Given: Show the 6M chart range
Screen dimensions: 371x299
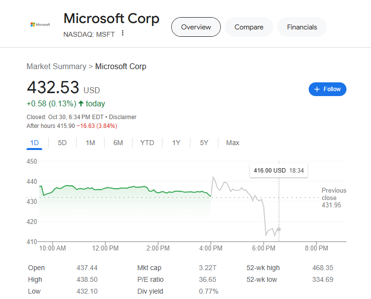Looking at the screenshot, I should click(x=118, y=143).
